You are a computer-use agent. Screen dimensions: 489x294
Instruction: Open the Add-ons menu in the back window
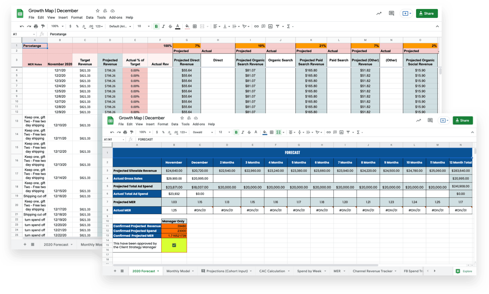pyautogui.click(x=116, y=17)
